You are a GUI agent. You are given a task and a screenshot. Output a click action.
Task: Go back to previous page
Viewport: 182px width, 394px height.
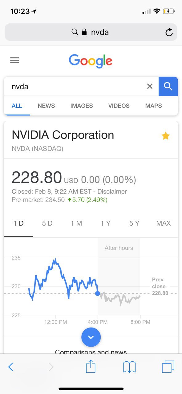tap(11, 367)
